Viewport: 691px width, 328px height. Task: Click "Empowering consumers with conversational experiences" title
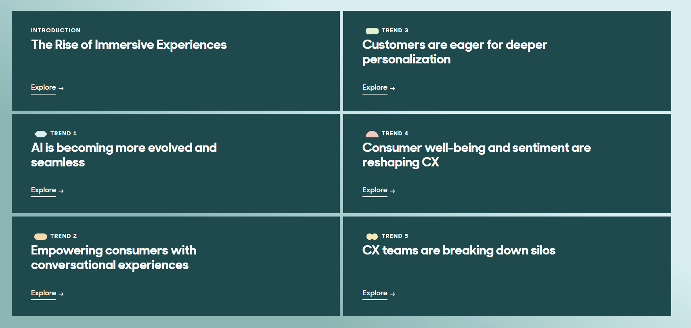click(x=113, y=257)
